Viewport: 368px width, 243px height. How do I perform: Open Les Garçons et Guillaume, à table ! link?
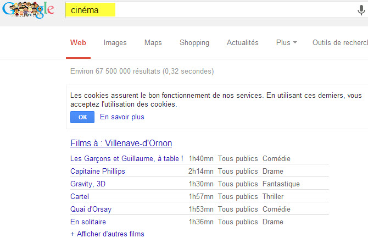[x=127, y=159]
